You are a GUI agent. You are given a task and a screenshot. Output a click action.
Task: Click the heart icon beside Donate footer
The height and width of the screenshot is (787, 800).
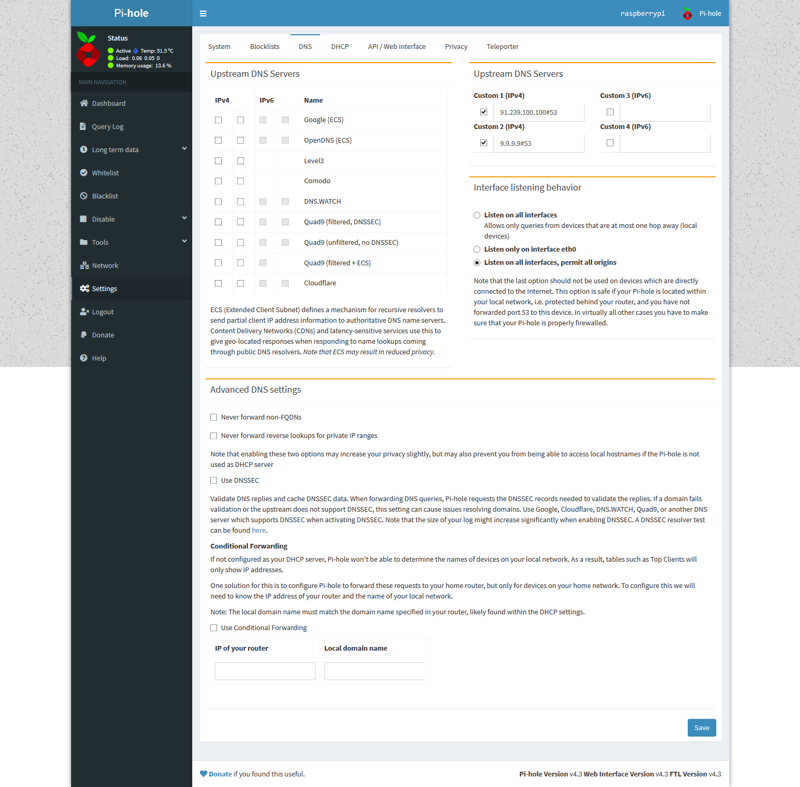(203, 774)
